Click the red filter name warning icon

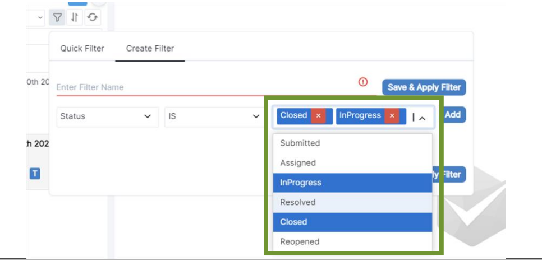click(363, 82)
